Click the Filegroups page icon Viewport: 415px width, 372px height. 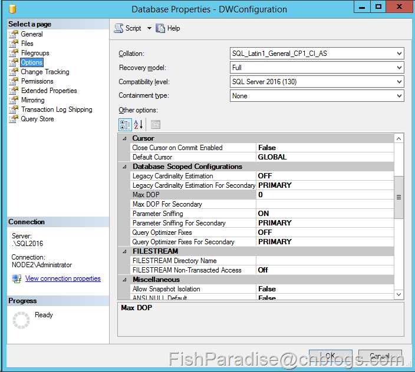14,53
